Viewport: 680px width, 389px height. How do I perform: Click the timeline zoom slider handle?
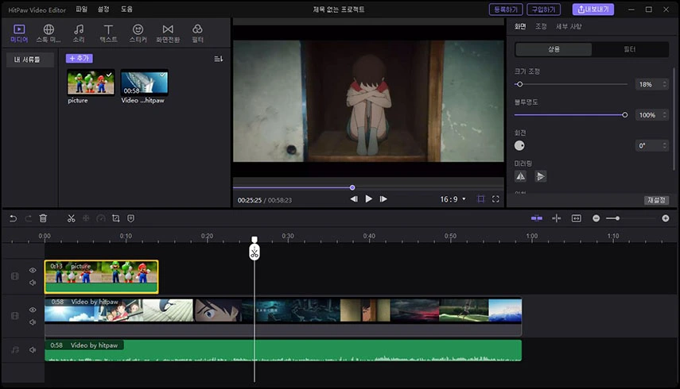617,218
